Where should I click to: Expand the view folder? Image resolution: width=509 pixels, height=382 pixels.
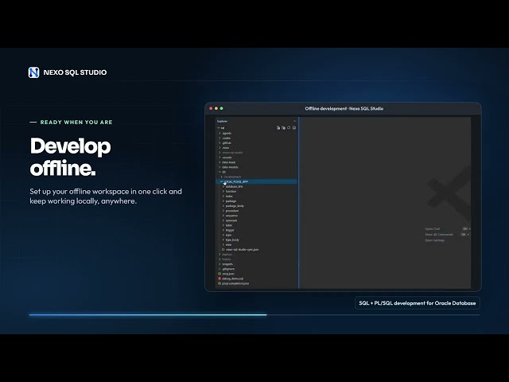tap(227, 244)
